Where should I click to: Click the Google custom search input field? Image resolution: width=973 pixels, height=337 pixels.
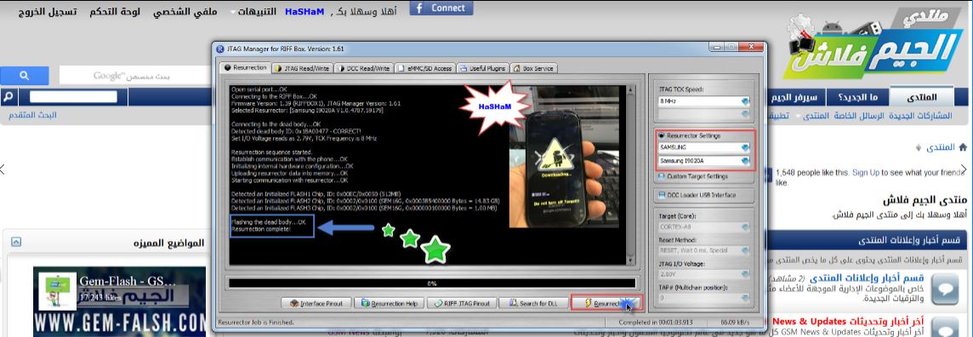click(134, 76)
